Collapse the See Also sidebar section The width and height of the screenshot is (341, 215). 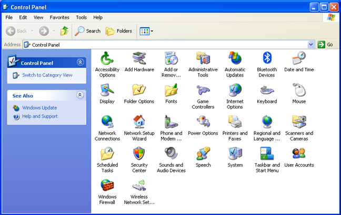(x=80, y=95)
